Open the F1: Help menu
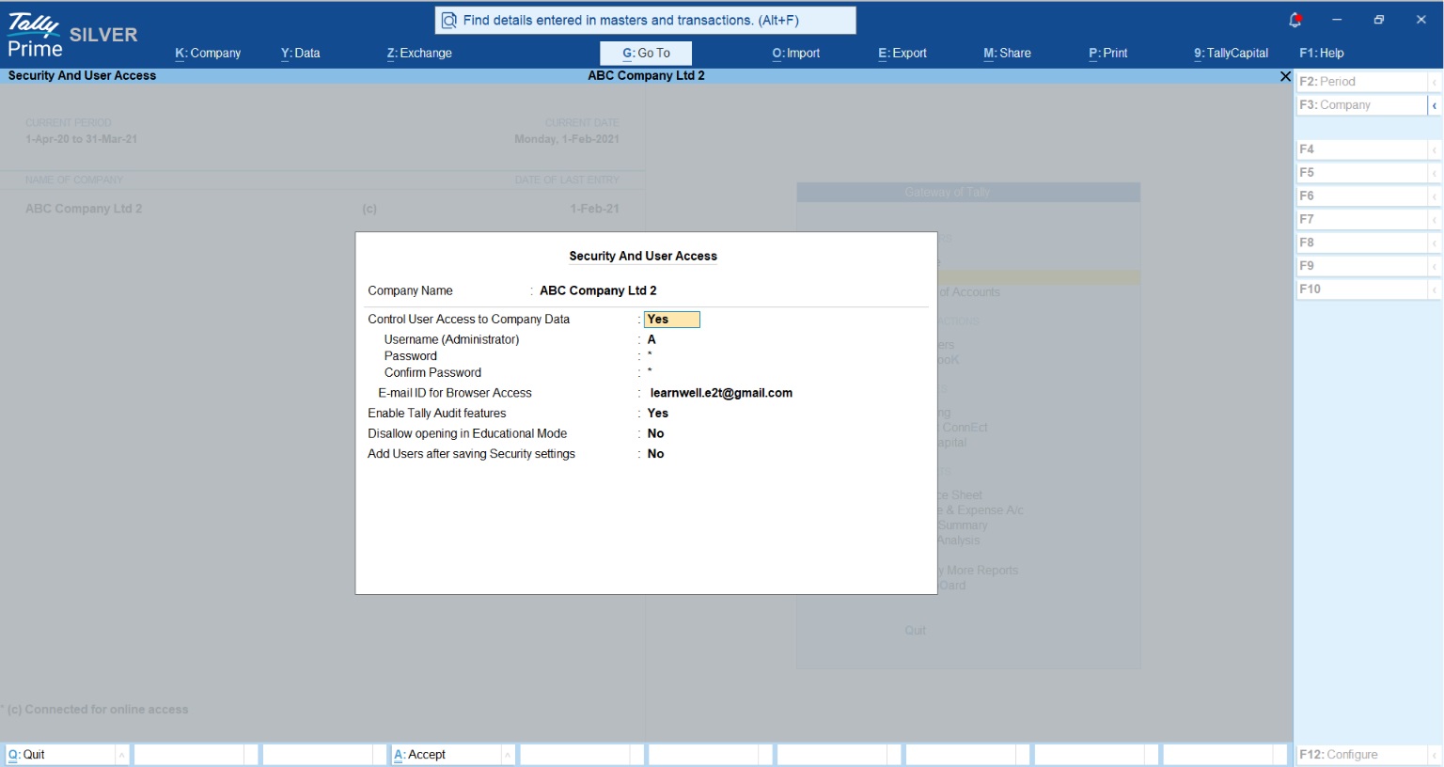The image size is (1444, 767). (x=1322, y=54)
